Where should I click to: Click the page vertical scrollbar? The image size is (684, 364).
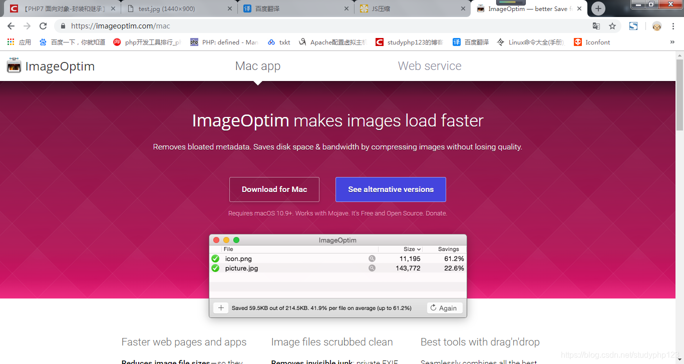[x=679, y=95]
